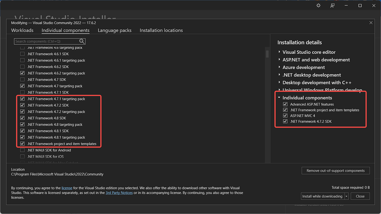The image size is (381, 214).
Task: Uncheck .NET Framework 4.7 targeting pack
Action: 22,86
